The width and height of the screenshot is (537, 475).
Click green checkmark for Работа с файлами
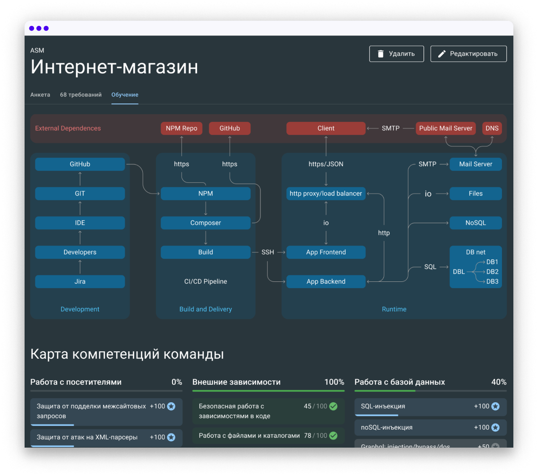pyautogui.click(x=333, y=436)
